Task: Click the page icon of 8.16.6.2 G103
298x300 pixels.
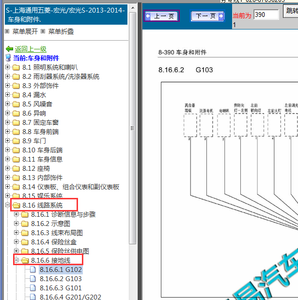Action: pos(33,279)
